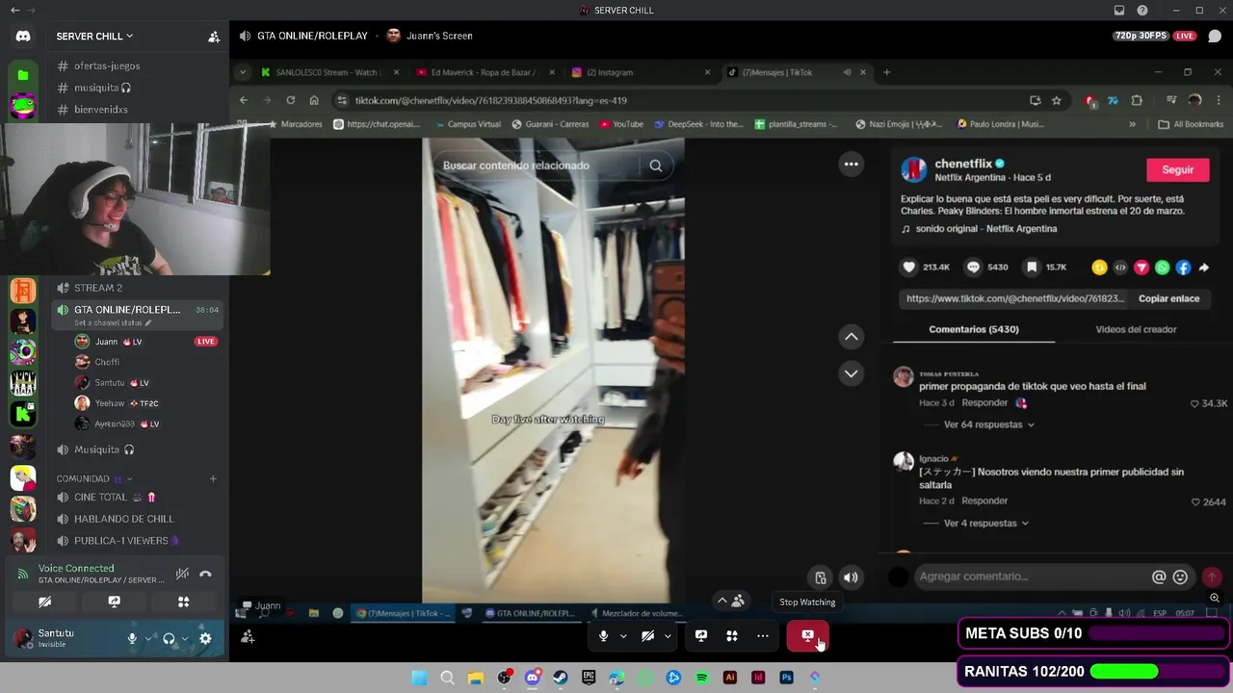
Task: Add a channel with the COMUNIDAD plus icon
Action: 213,478
